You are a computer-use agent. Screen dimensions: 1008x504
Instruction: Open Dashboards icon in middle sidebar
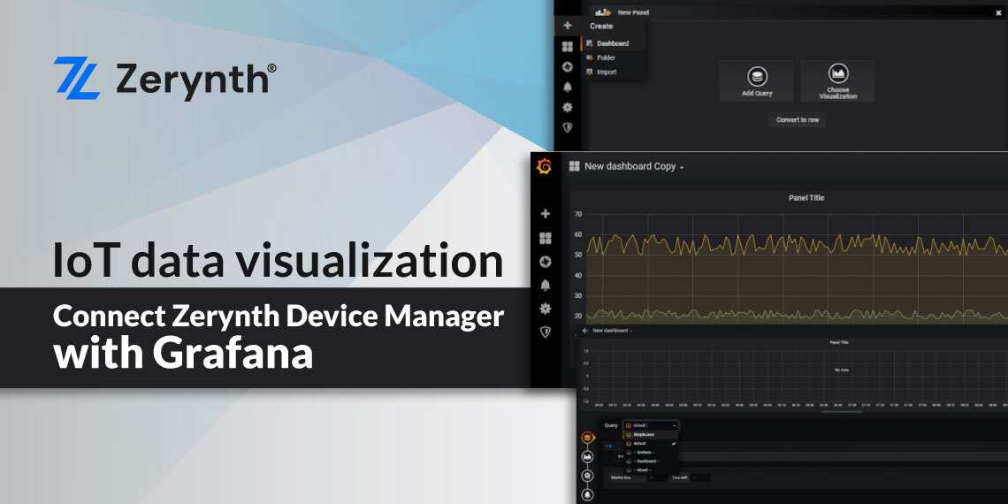pyautogui.click(x=546, y=239)
